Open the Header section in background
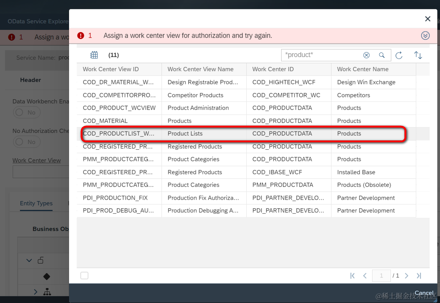 tap(31, 80)
